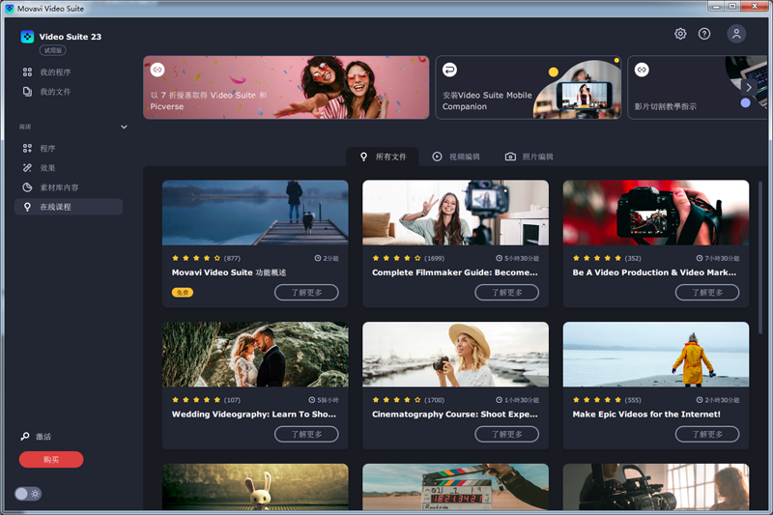This screenshot has width=773, height=515.
Task: Open the settings gear icon
Action: point(680,34)
